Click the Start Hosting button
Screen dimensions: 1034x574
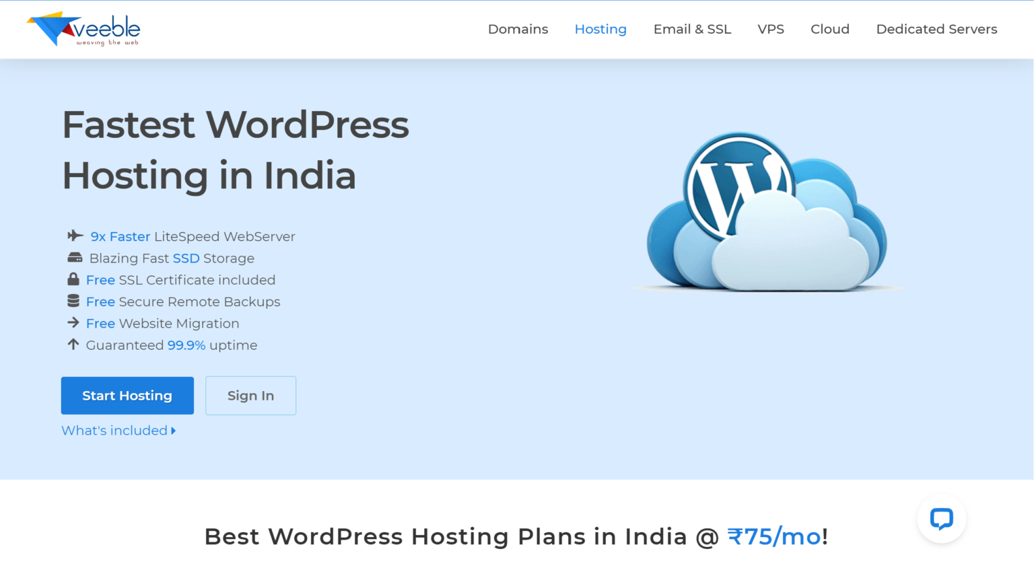(127, 396)
